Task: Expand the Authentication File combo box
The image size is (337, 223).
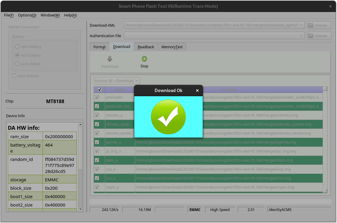Action: pyautogui.click(x=301, y=36)
